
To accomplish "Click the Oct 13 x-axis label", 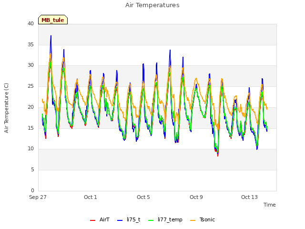I will tap(249, 197).
